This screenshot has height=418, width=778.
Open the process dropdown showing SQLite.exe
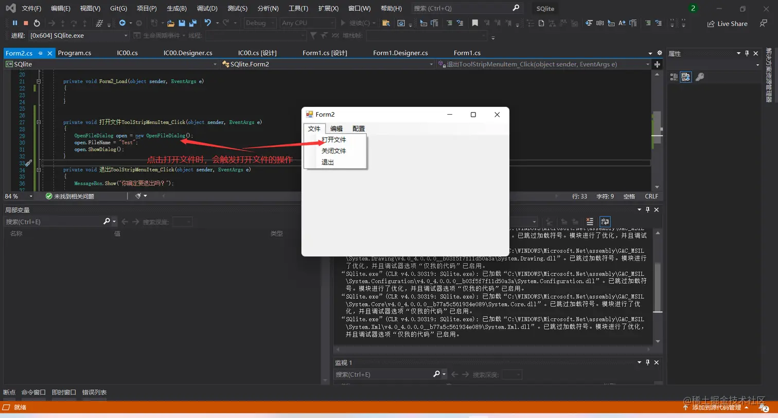click(x=79, y=35)
